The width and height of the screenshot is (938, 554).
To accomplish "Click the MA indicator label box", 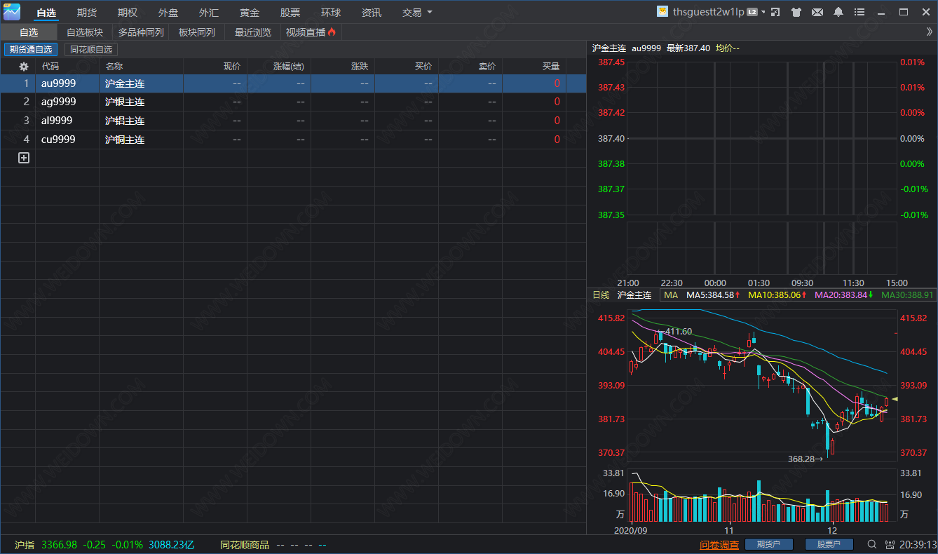I will (671, 295).
